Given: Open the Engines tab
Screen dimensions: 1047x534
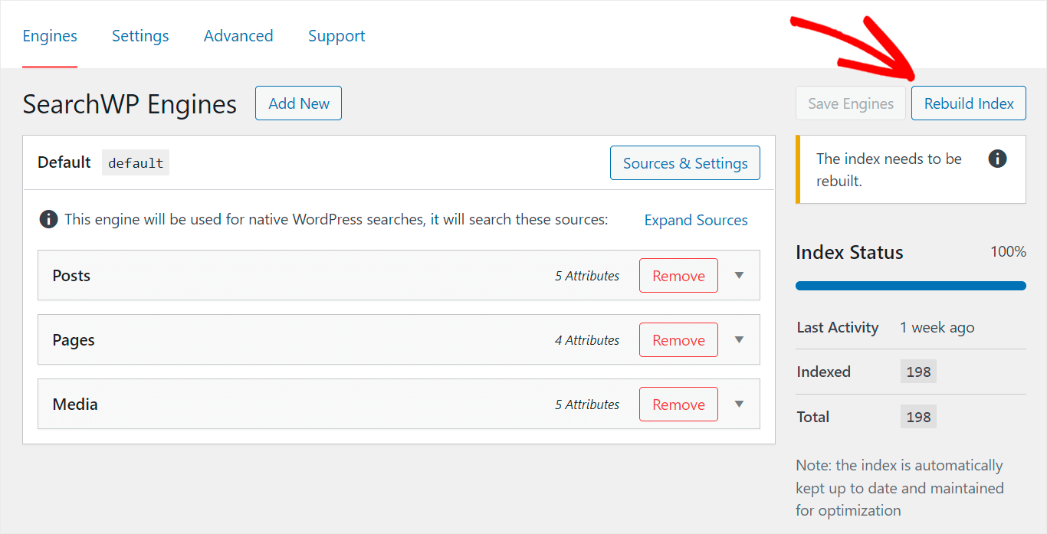Looking at the screenshot, I should [x=50, y=36].
